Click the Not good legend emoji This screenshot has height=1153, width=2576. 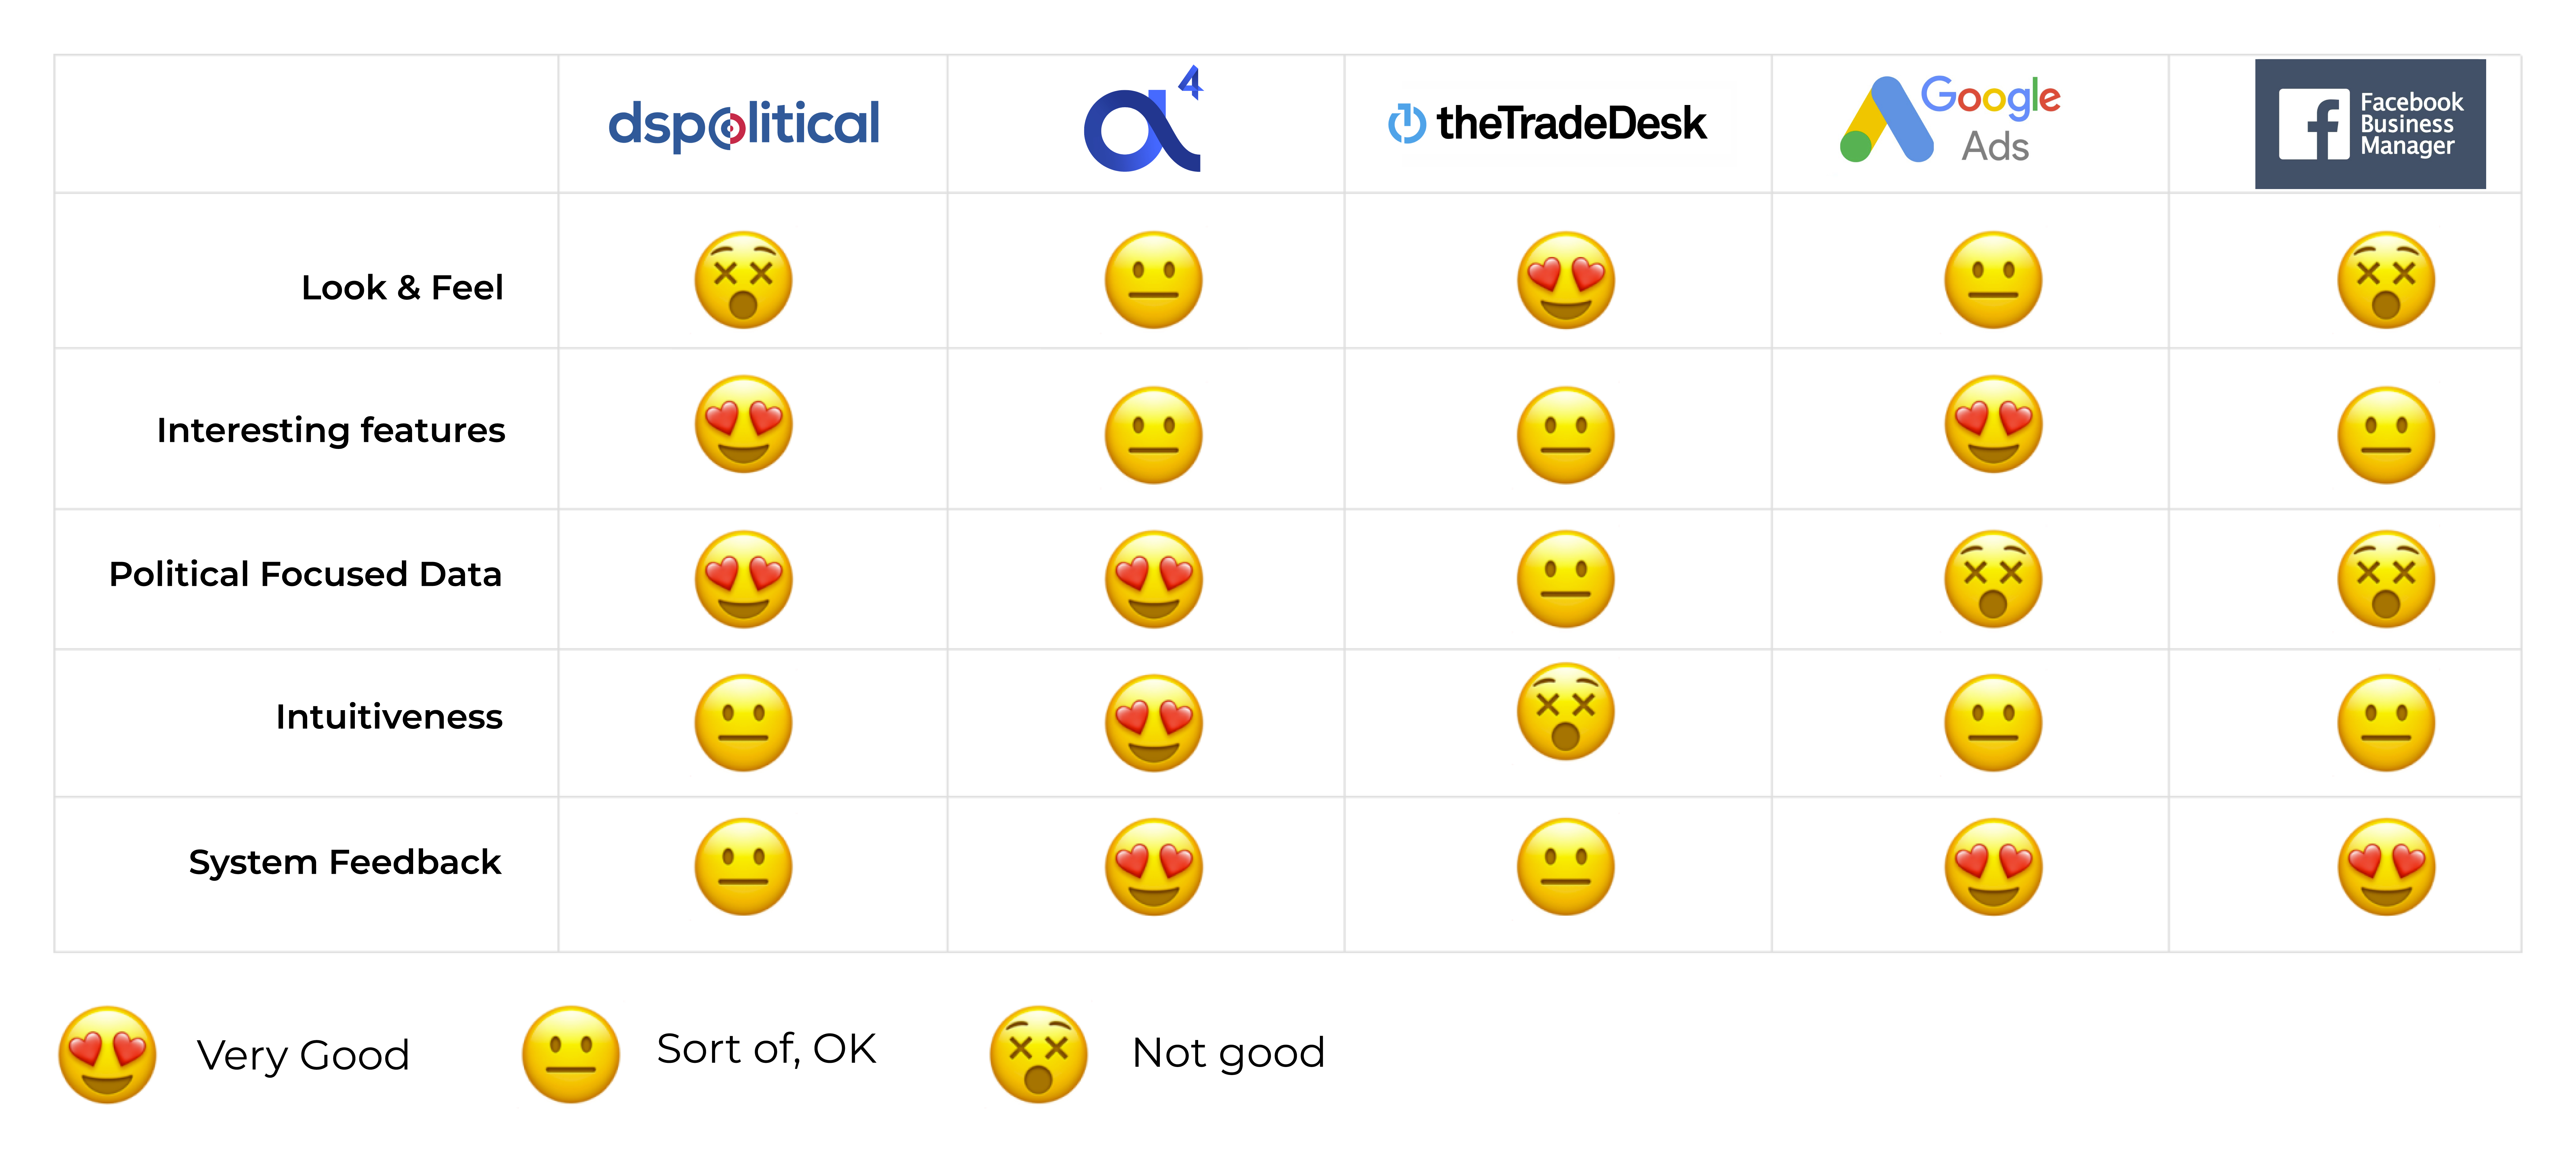(1038, 1054)
